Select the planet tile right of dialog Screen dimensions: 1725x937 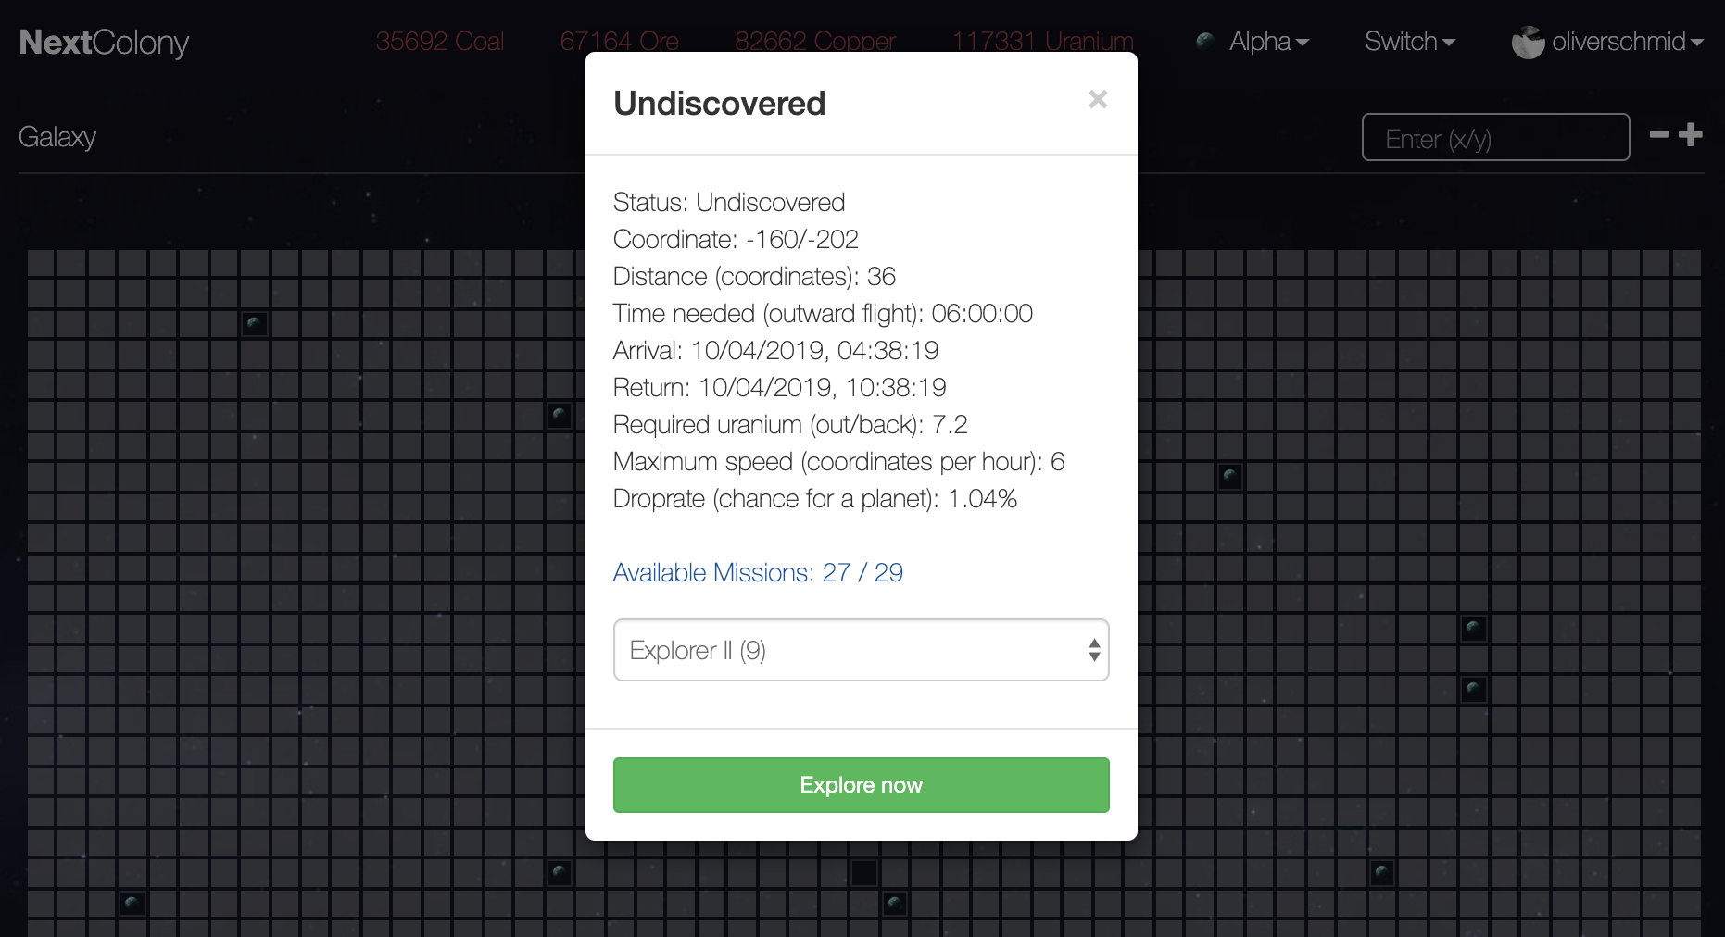(1230, 477)
